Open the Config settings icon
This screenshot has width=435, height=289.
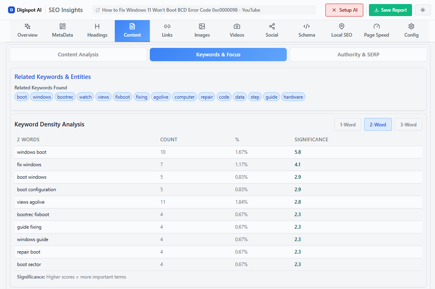pos(411,26)
